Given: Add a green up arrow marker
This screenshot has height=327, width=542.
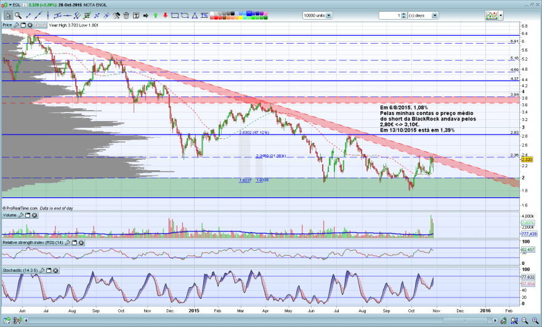Looking at the screenshot, I should click(x=156, y=15).
